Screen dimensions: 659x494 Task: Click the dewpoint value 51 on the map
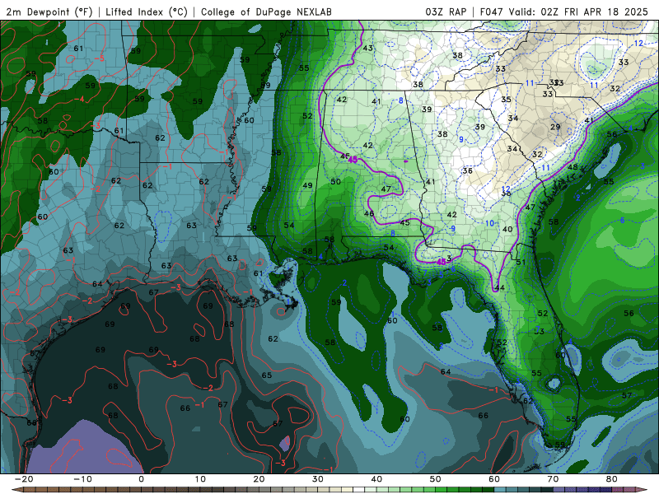tap(521, 262)
